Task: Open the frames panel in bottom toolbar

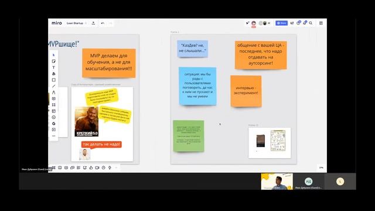Action: click(x=53, y=168)
